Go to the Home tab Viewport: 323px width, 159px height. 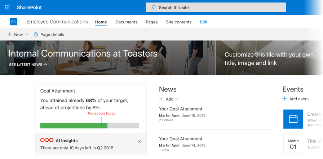pyautogui.click(x=101, y=22)
